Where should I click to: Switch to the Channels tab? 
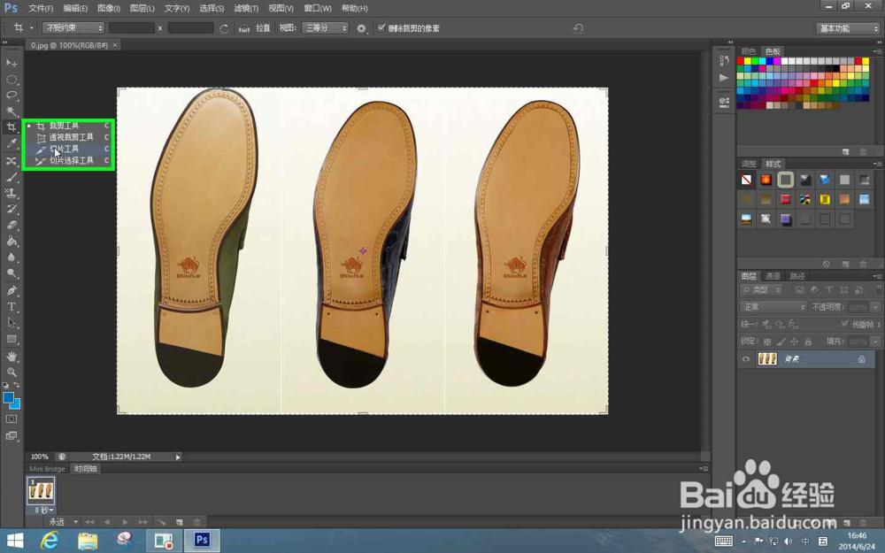772,276
